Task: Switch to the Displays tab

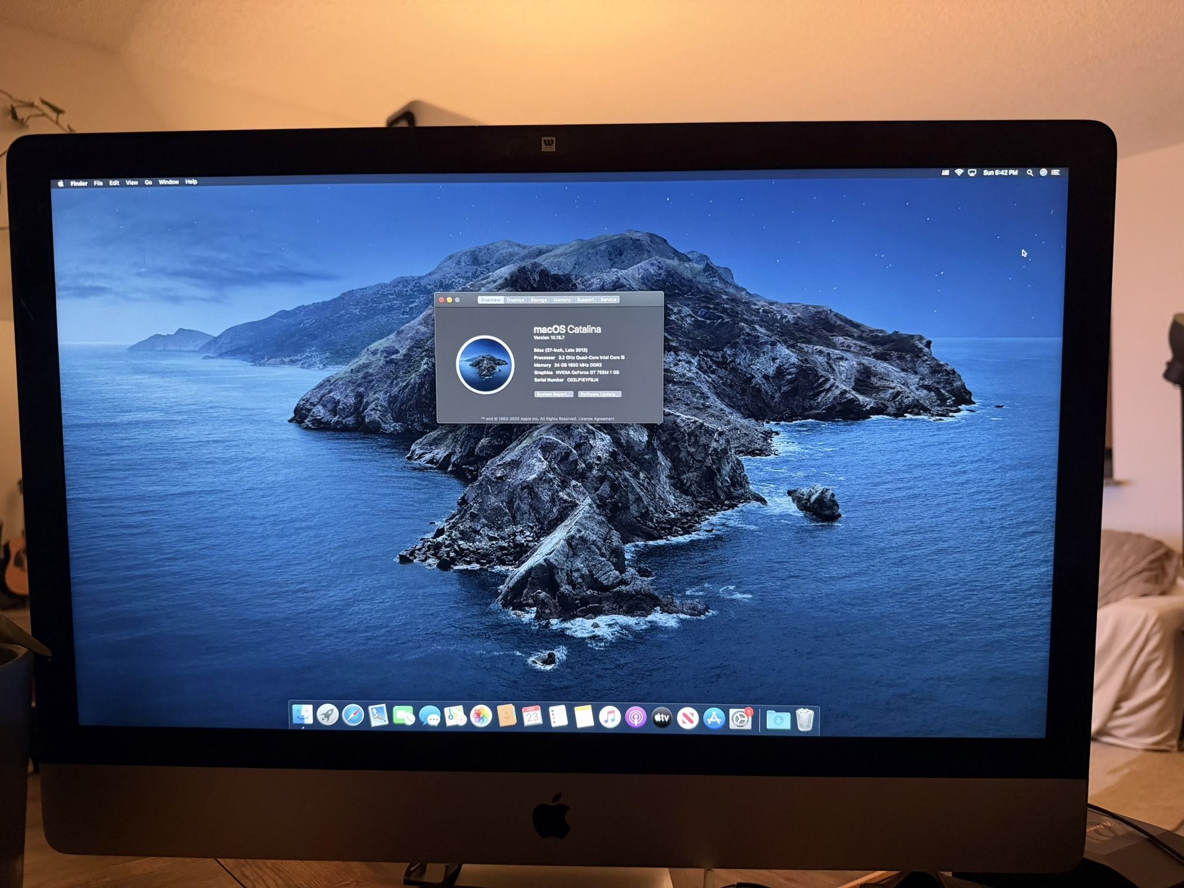Action: pos(515,300)
